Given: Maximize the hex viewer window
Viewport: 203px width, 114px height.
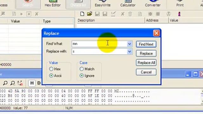Looking at the screenshot, I should tap(195, 74).
